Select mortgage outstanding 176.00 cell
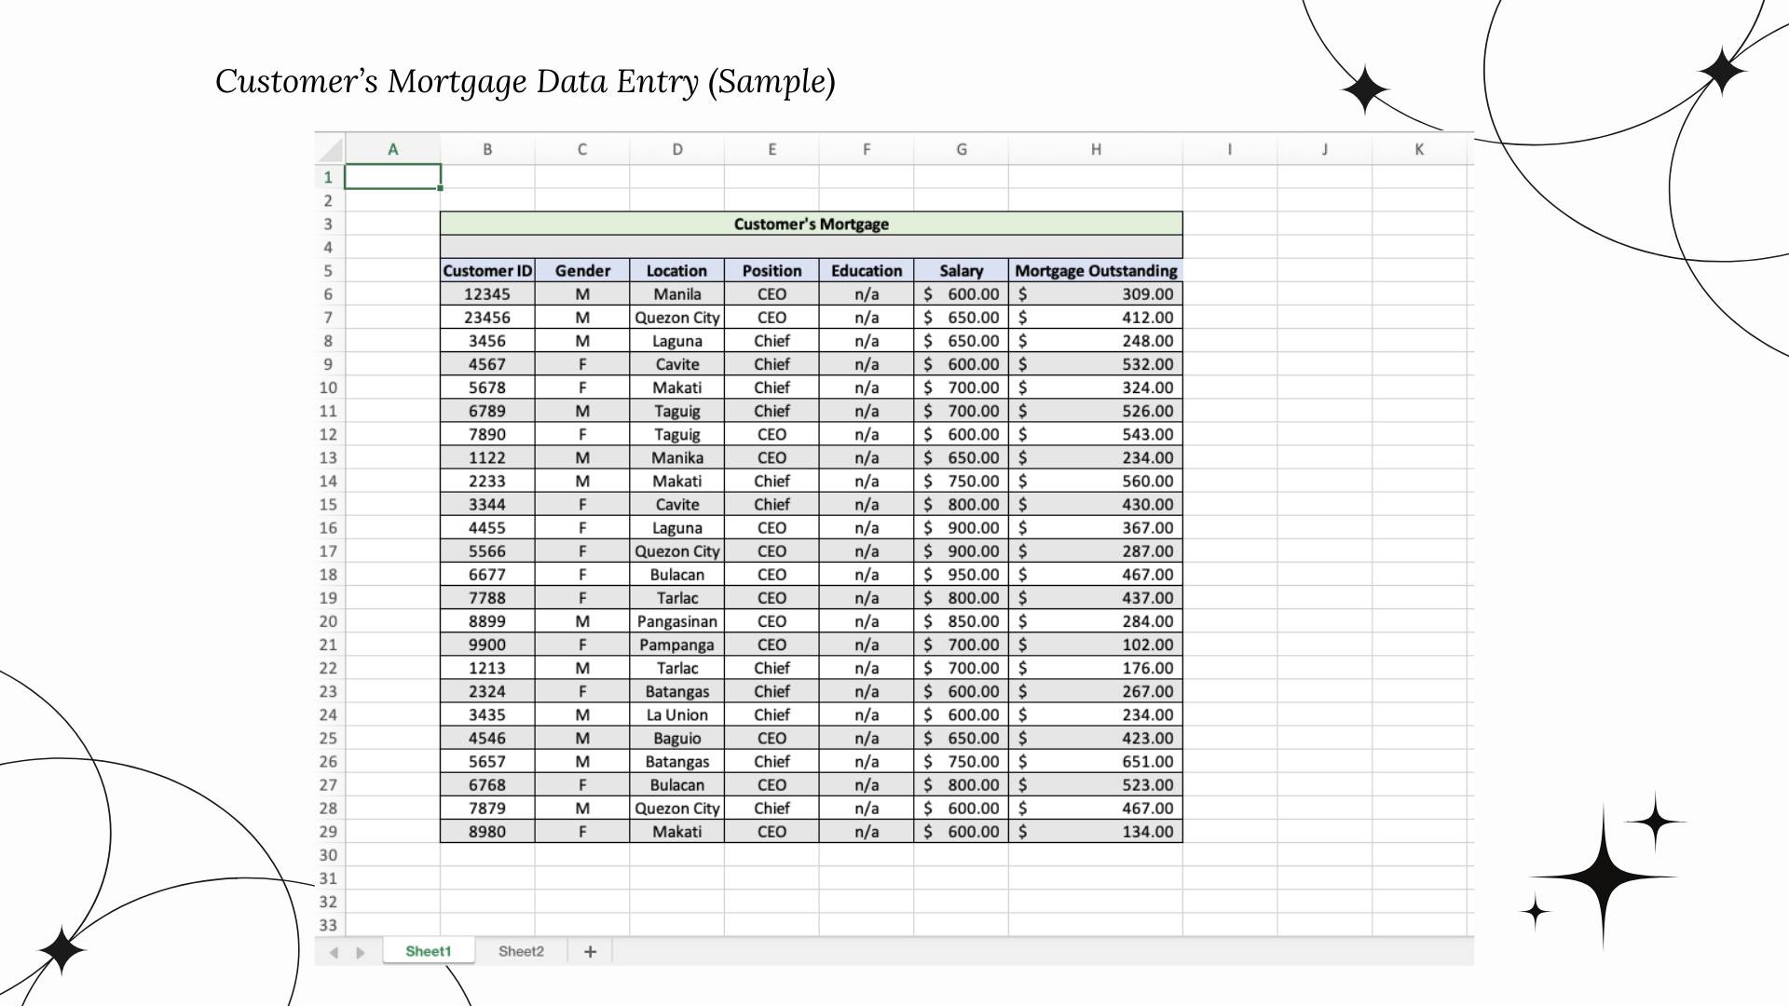The height and width of the screenshot is (1006, 1789). click(1096, 668)
